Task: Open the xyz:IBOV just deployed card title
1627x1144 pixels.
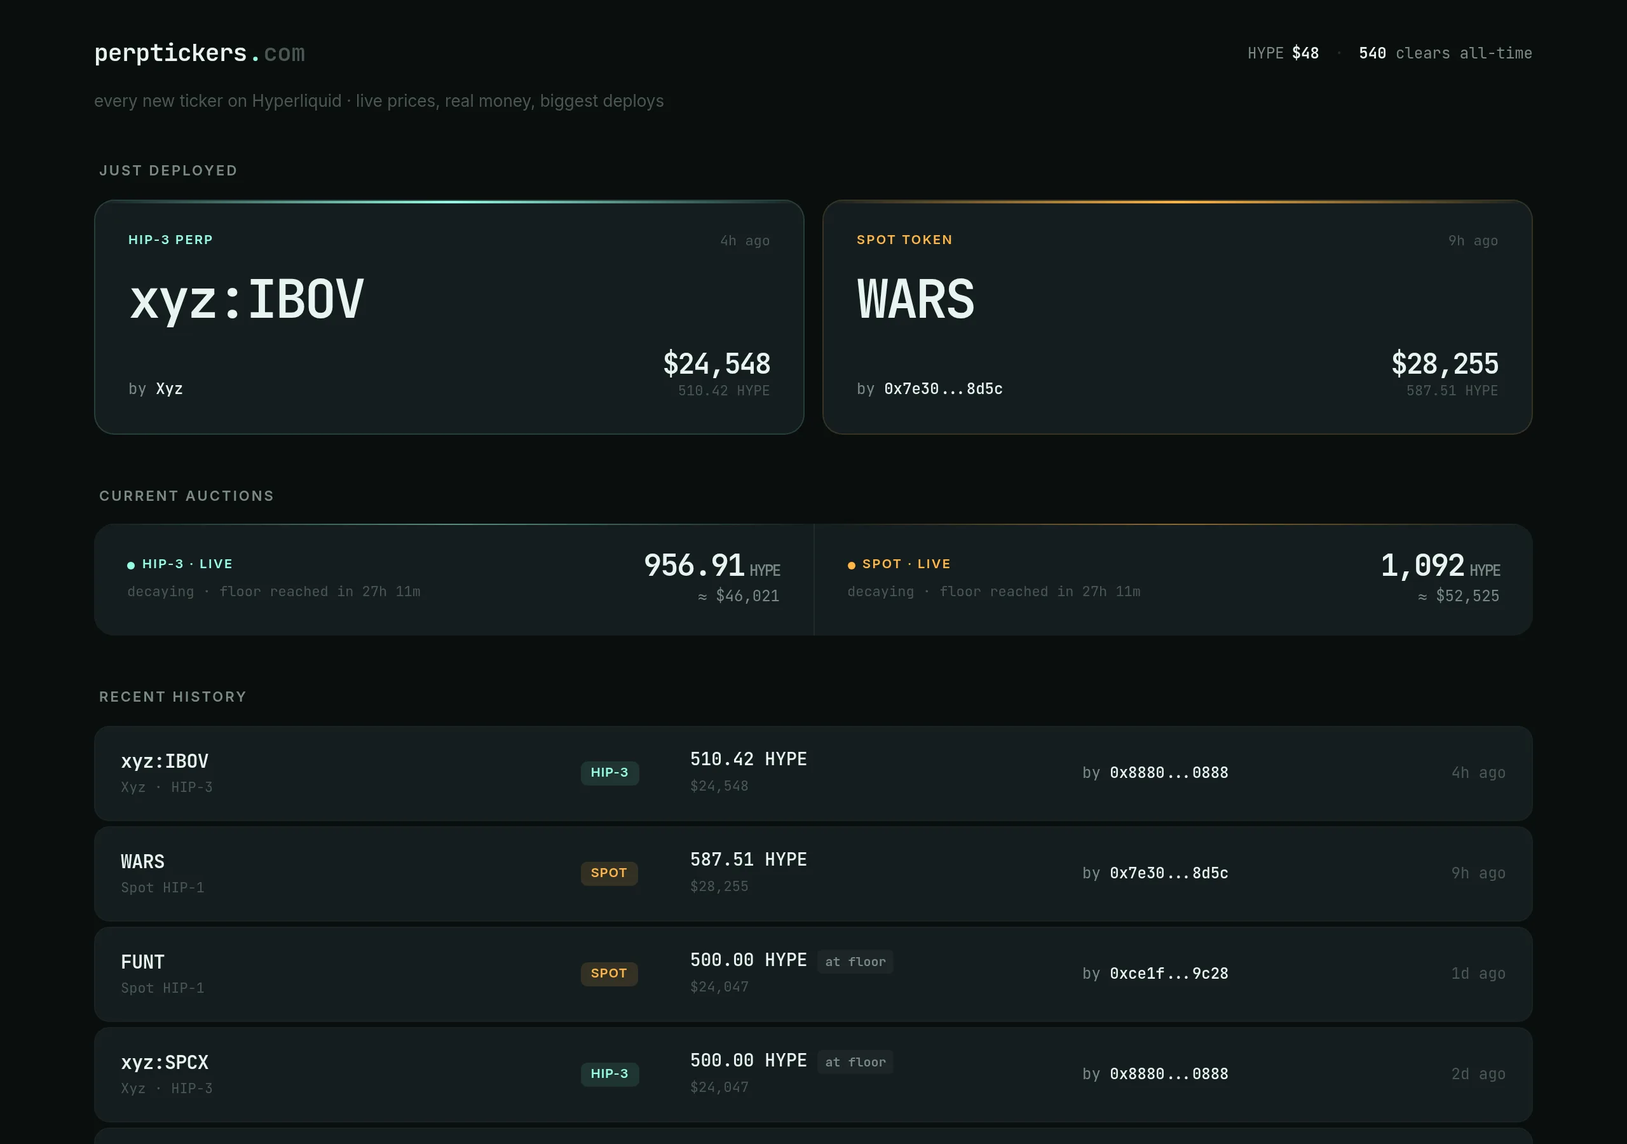Action: [247, 299]
